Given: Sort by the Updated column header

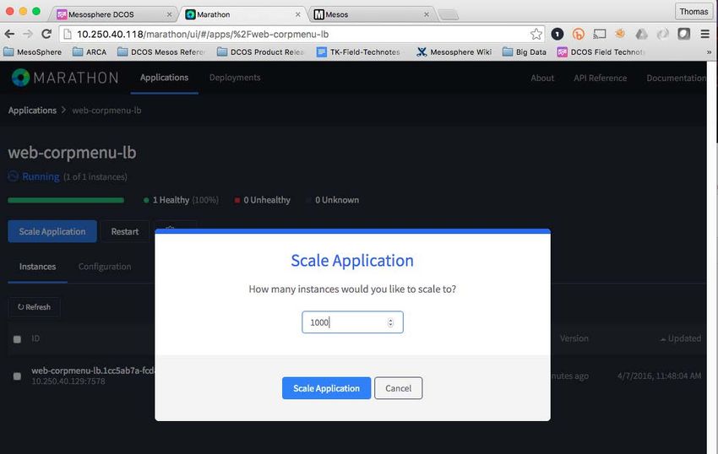Looking at the screenshot, I should [x=681, y=338].
